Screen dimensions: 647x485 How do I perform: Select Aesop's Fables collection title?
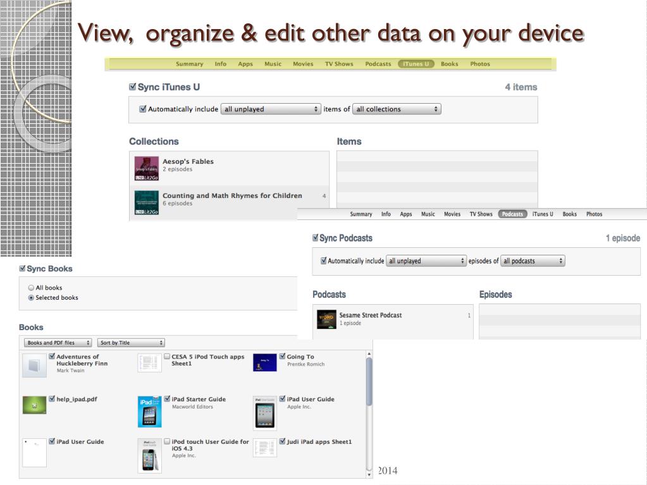(x=188, y=161)
